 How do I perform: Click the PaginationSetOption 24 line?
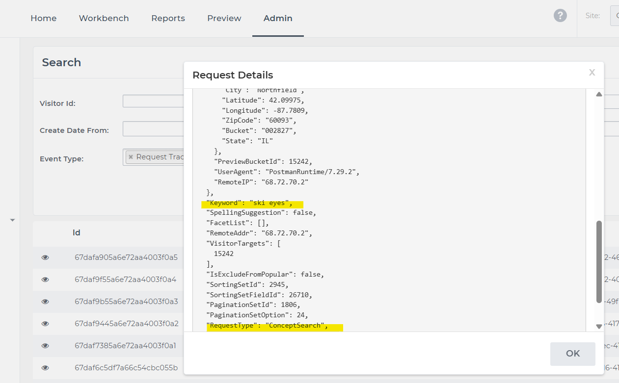[x=257, y=315]
